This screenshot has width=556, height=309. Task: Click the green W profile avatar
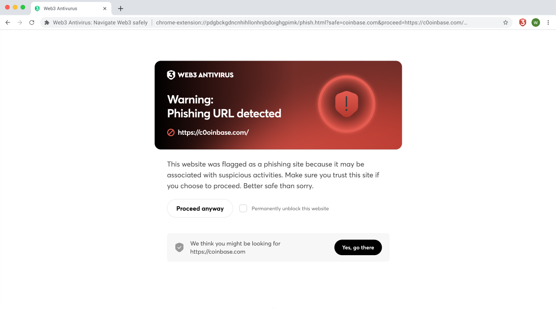(x=535, y=22)
